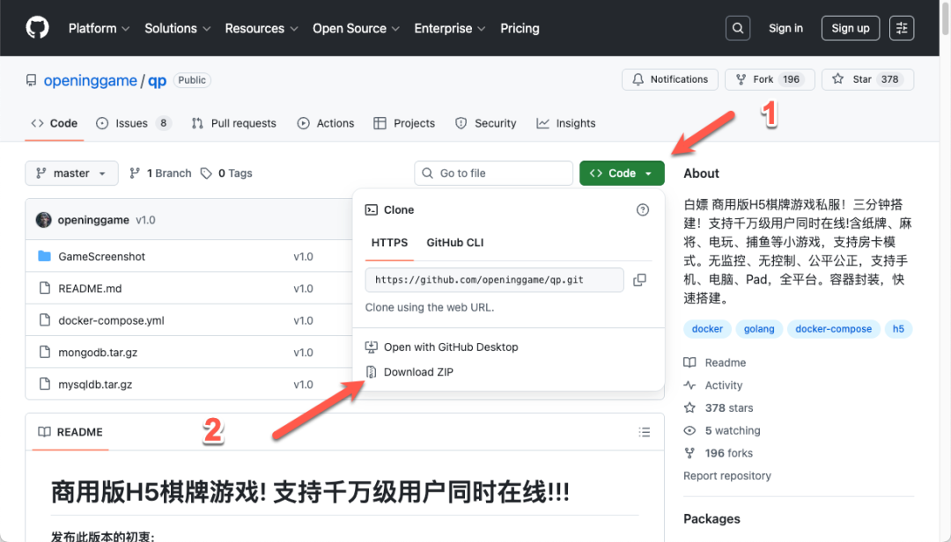Viewport: 951px width, 542px height.
Task: Open the docker-compose topic link
Action: click(x=833, y=328)
